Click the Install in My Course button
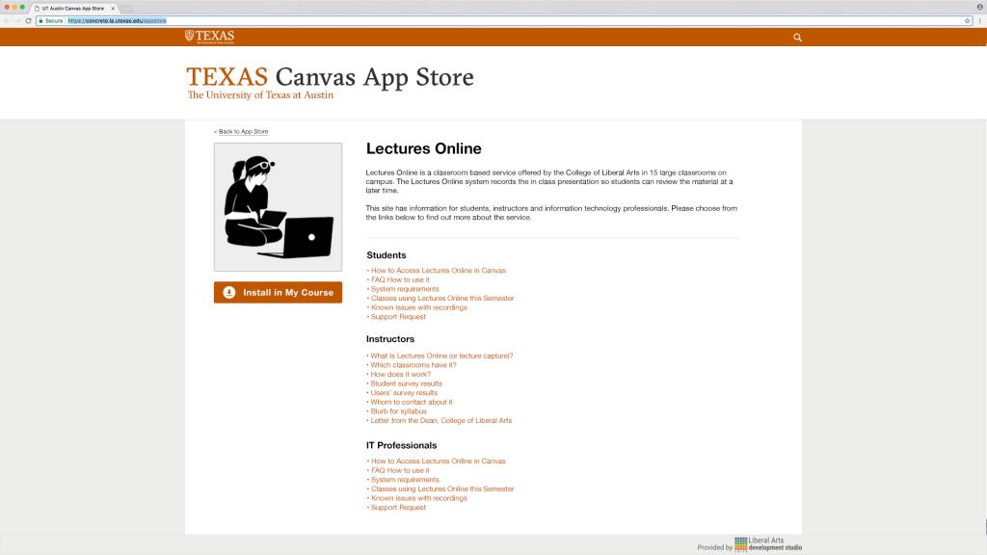987x555 pixels. point(278,292)
